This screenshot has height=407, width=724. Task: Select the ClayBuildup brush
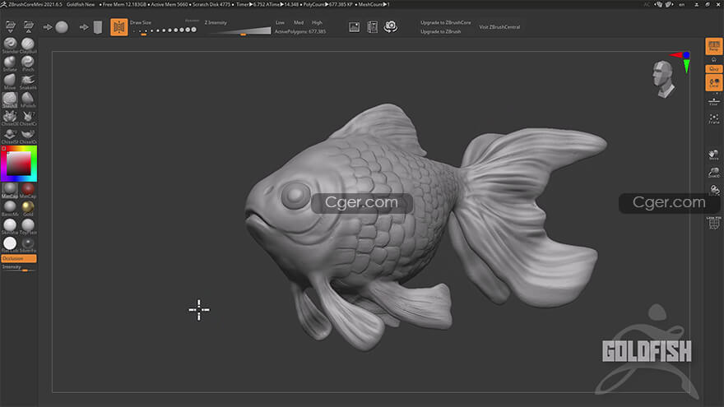click(28, 44)
